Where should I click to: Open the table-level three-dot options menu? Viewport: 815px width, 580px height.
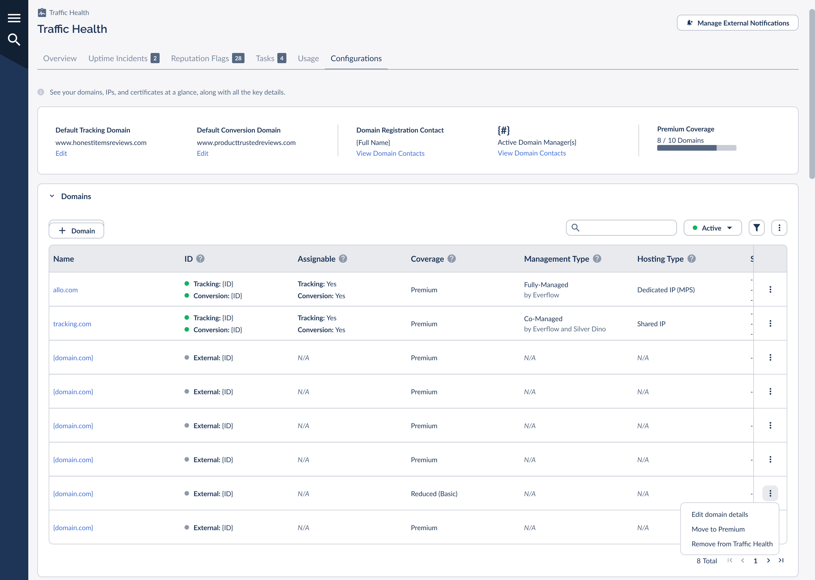pyautogui.click(x=779, y=228)
